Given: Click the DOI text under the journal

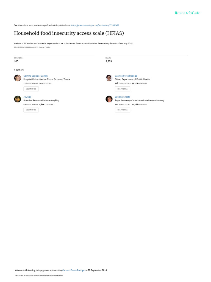Looking at the screenshot, I should [x=26, y=47].
